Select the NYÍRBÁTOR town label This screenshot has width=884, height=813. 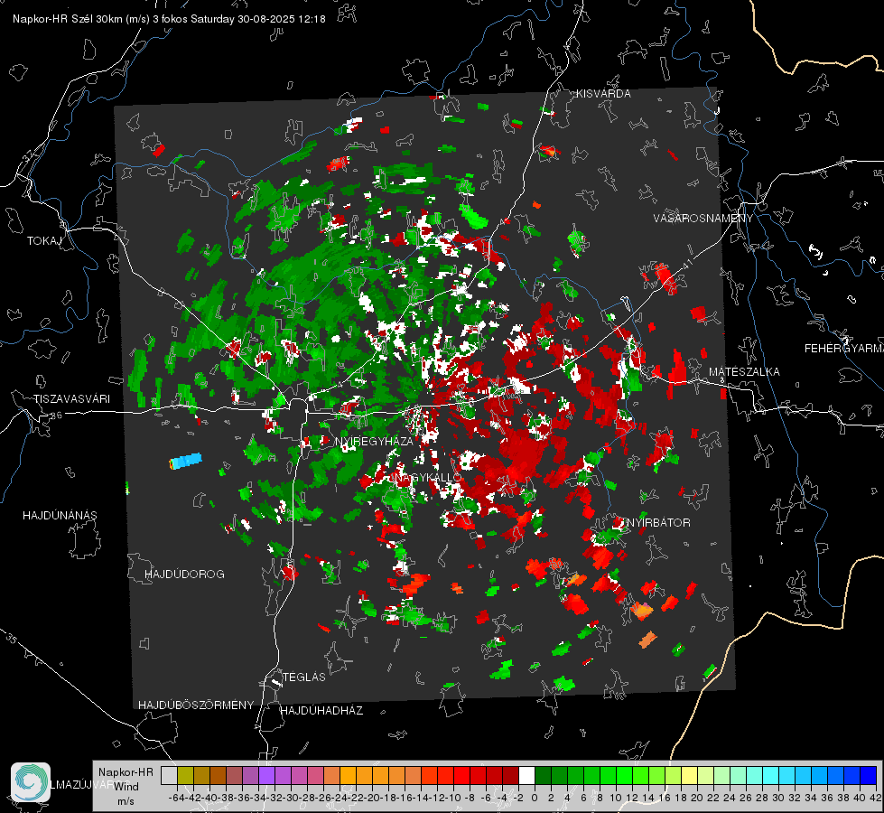[658, 523]
